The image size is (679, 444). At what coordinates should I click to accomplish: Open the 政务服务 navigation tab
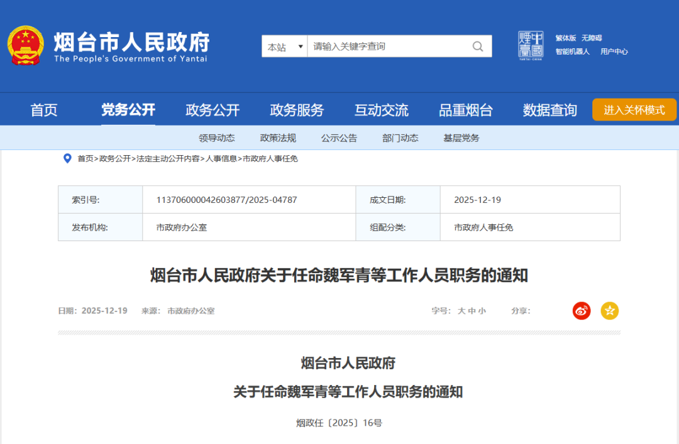pos(297,111)
